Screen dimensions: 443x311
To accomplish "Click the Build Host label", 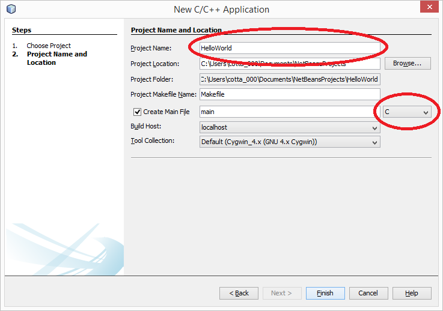I will 146,126.
